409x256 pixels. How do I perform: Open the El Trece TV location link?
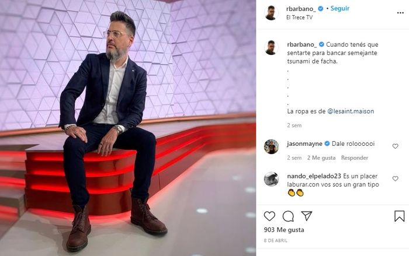point(299,17)
